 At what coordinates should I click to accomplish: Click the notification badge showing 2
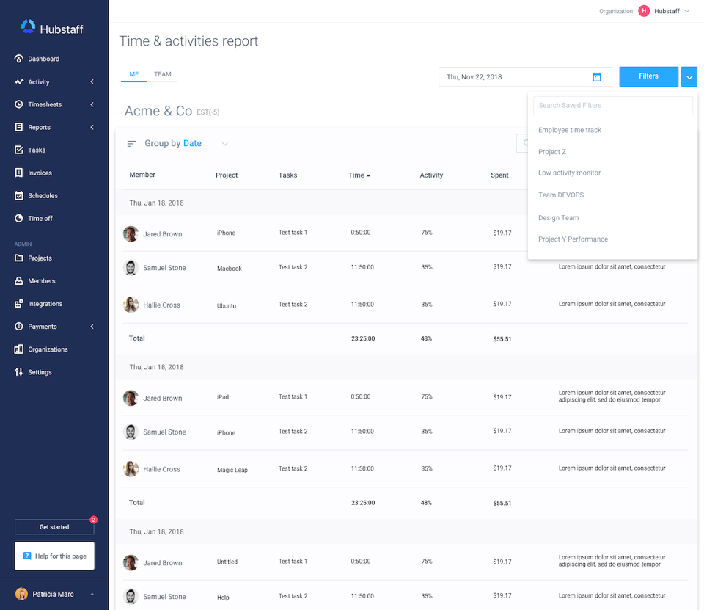pyautogui.click(x=93, y=520)
